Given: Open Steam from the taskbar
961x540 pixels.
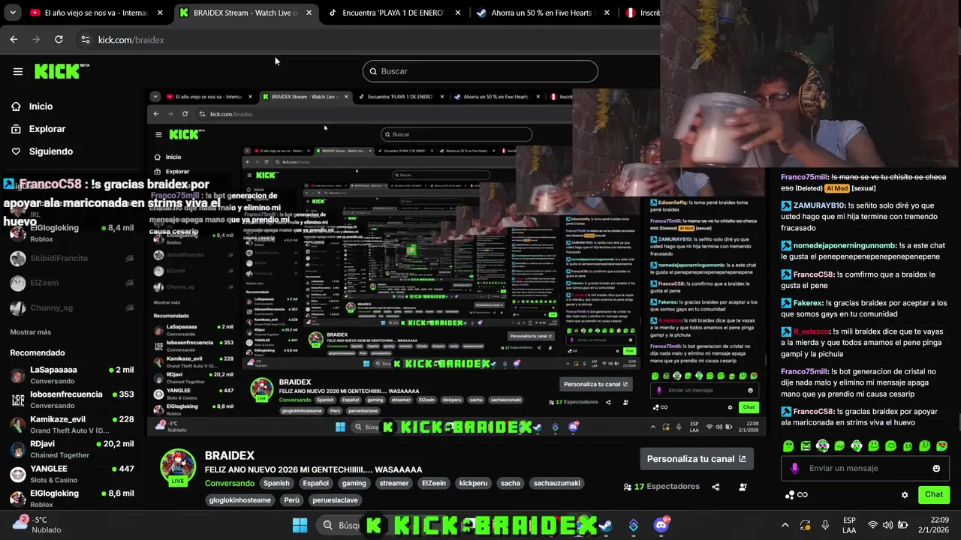Looking at the screenshot, I should pos(605,525).
